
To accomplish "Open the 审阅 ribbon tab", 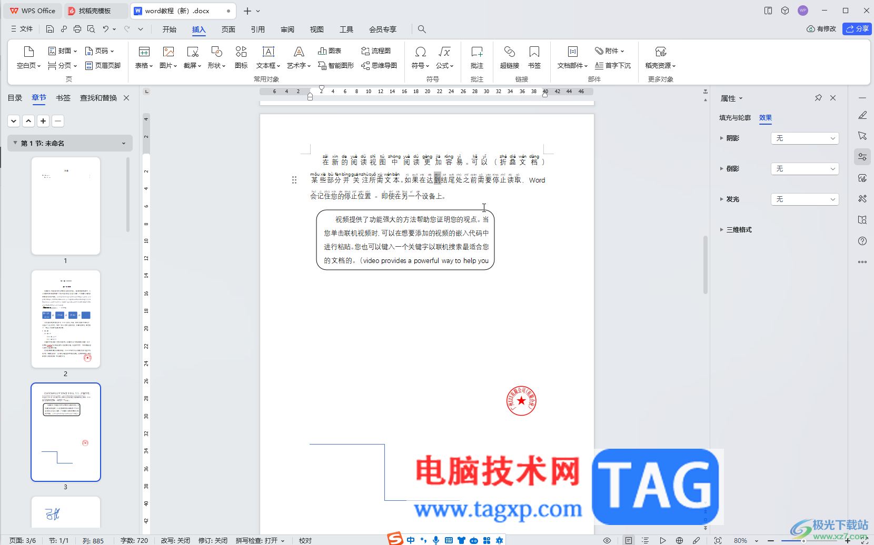I will (287, 29).
